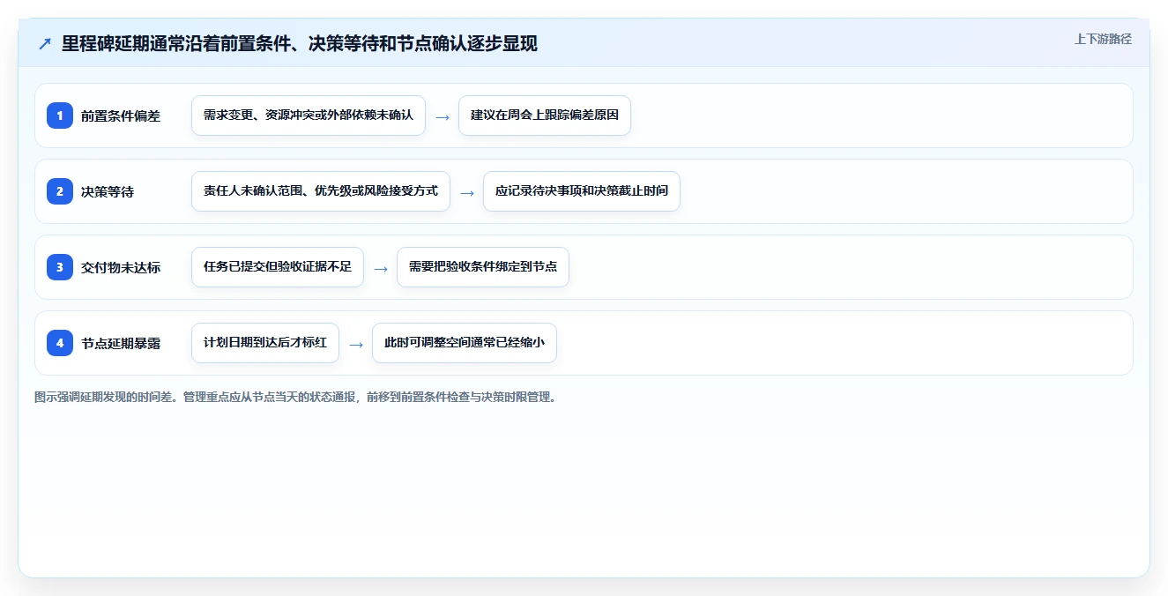Click the heading 里程碑延期通常沿着前置条件
1168x596 pixels.
(x=300, y=44)
